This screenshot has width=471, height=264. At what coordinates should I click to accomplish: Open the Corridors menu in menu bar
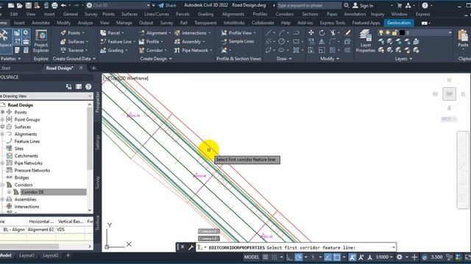[284, 14]
